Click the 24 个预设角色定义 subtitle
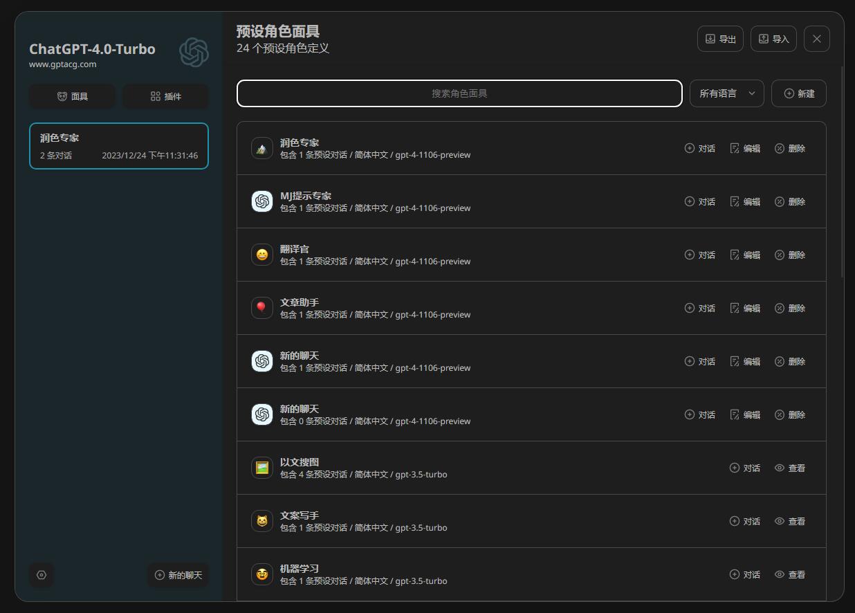 283,48
